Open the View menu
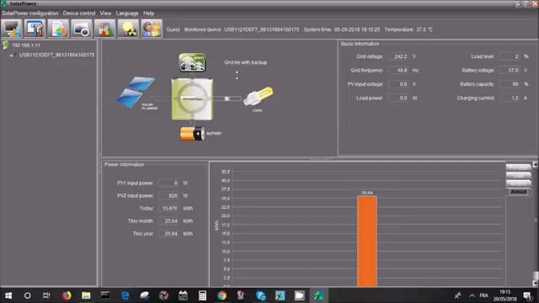Screen dimensions: 539x303 [105, 13]
